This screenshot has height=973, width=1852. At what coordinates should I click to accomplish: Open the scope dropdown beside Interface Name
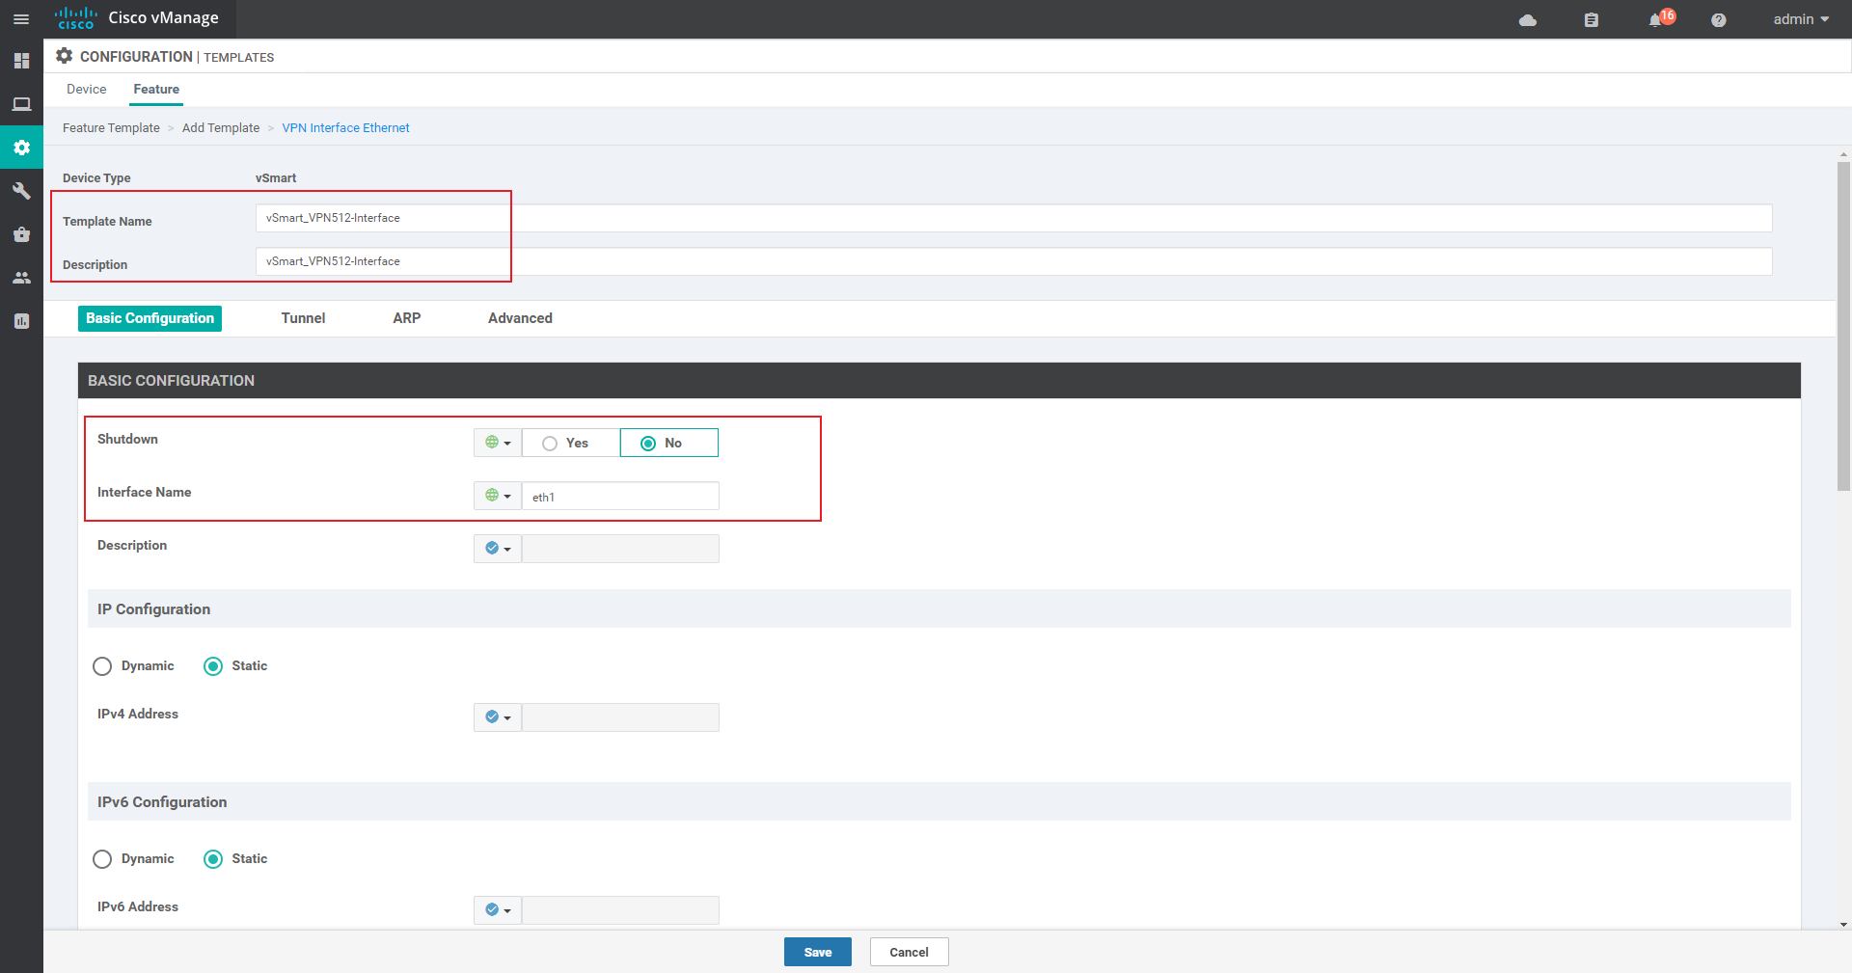pos(497,496)
